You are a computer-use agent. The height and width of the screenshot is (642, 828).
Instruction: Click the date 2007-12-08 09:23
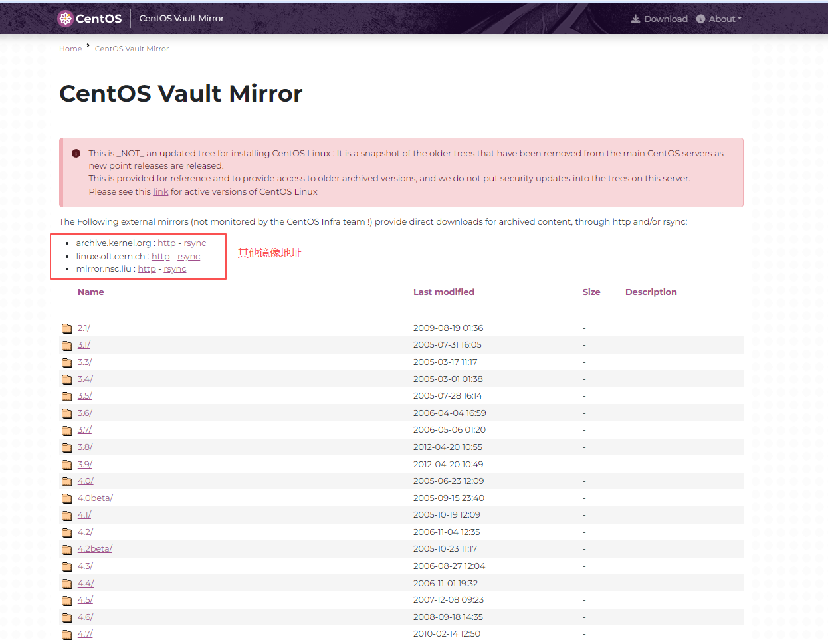tap(449, 600)
